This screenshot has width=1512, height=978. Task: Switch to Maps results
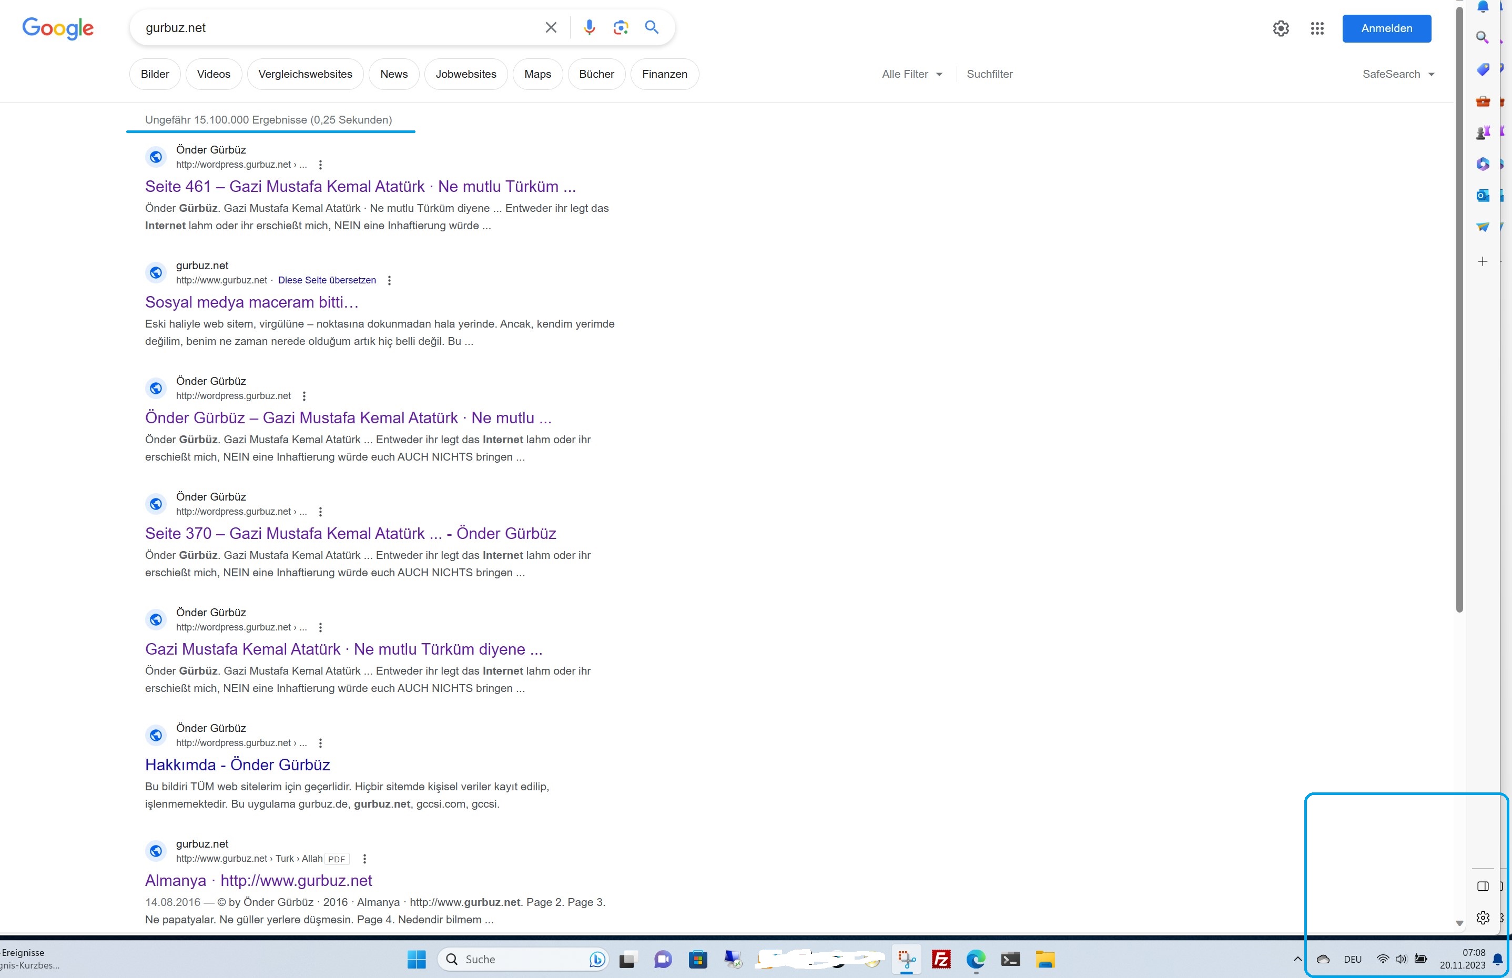coord(537,74)
